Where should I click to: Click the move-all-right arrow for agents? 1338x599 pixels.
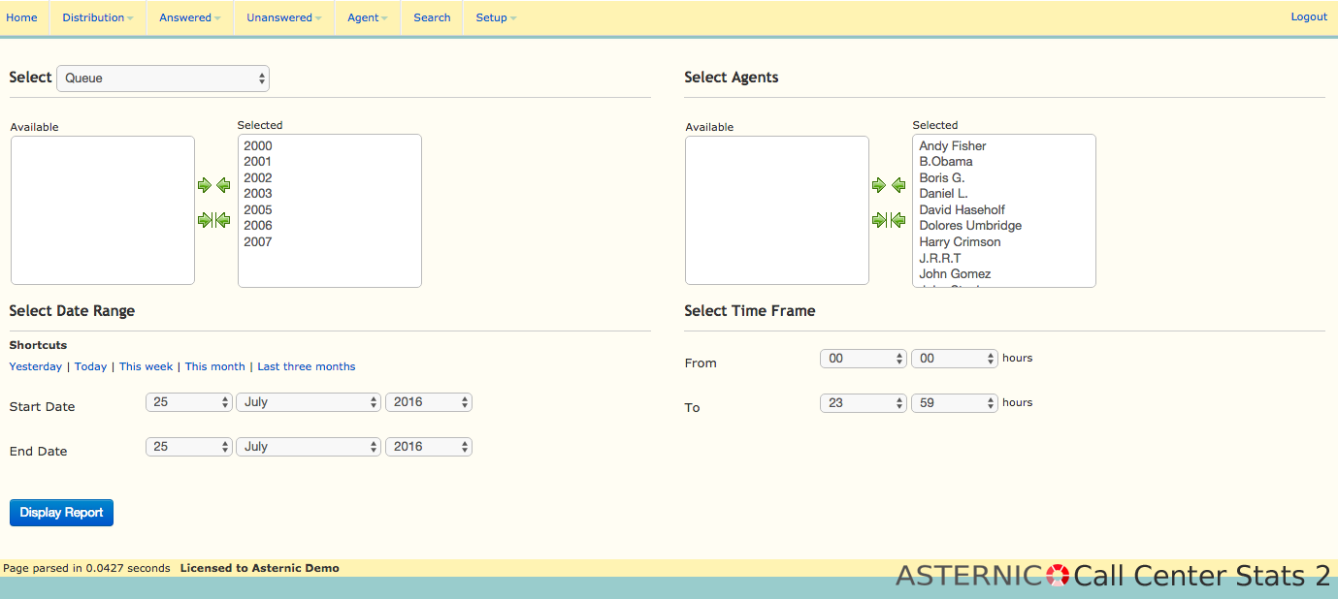(878, 220)
